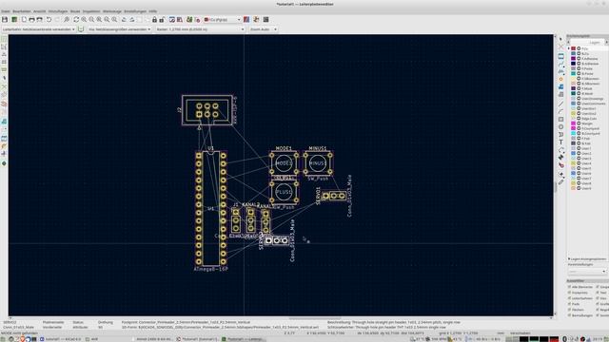
Task: Toggle 'Leiterbahnen' selection filter checkbox
Action: pos(569,298)
